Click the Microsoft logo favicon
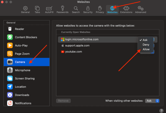This screenshot has height=113, width=166. 63,40
